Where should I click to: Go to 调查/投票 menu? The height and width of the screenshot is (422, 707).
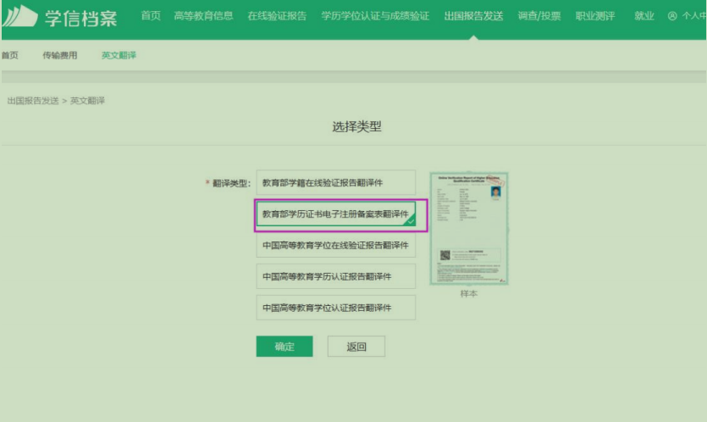point(539,16)
